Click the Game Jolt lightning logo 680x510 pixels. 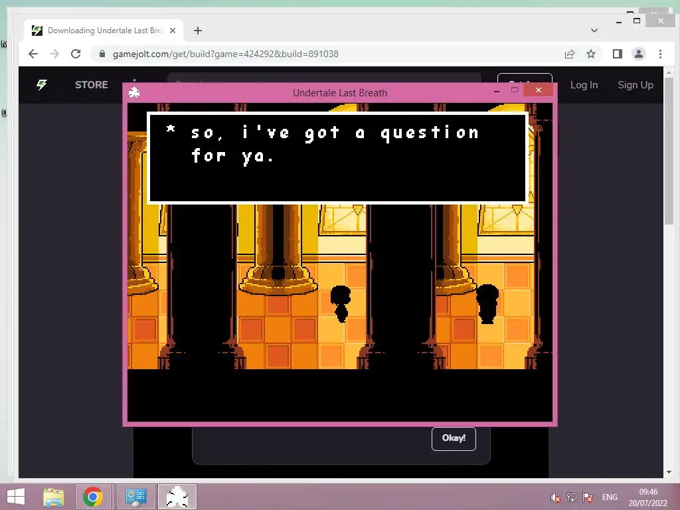coord(42,84)
